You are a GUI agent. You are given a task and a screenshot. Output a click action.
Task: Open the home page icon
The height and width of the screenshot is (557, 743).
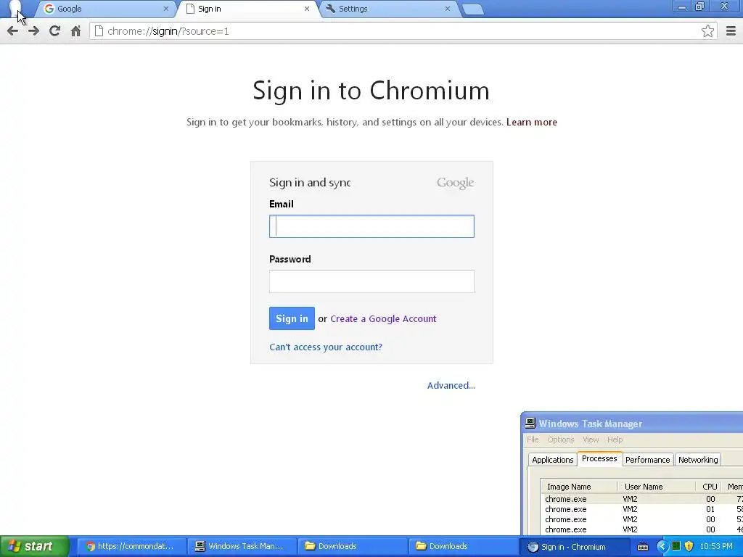pos(75,31)
